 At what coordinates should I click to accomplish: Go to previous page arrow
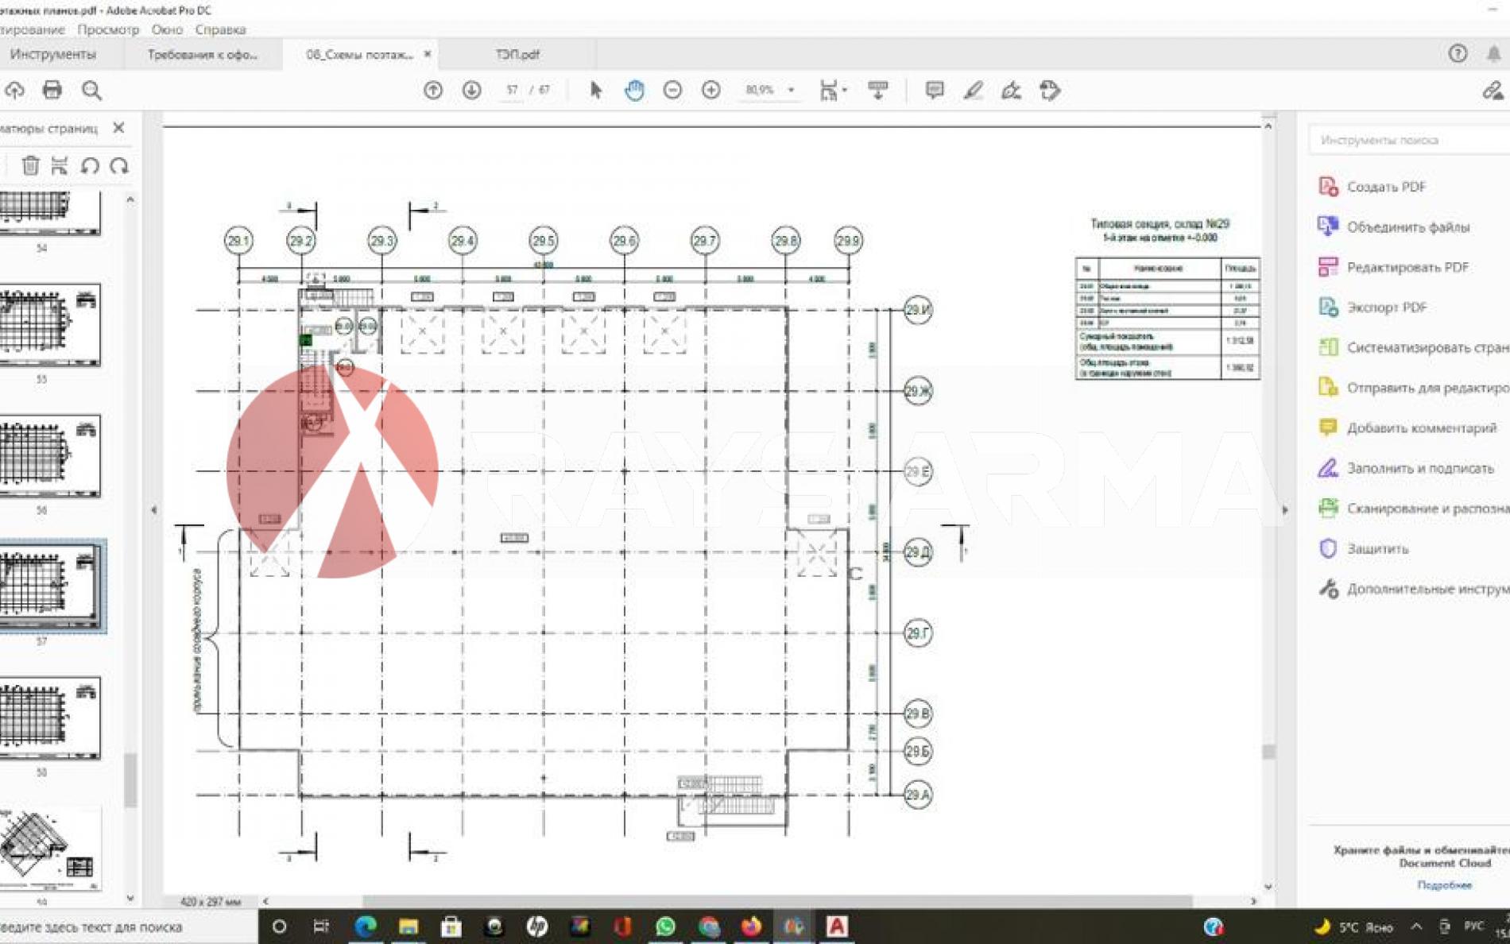pyautogui.click(x=433, y=91)
